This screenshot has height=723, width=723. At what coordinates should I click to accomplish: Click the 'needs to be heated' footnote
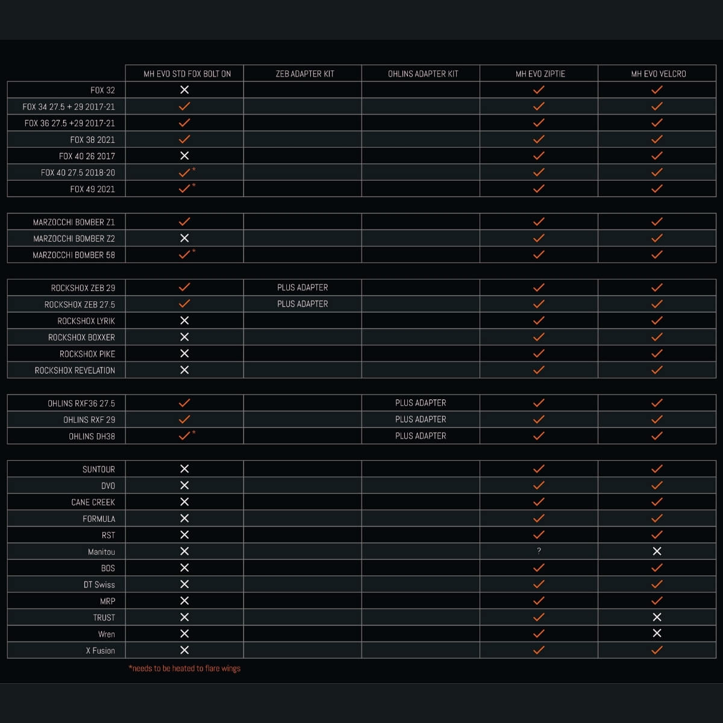[184, 668]
